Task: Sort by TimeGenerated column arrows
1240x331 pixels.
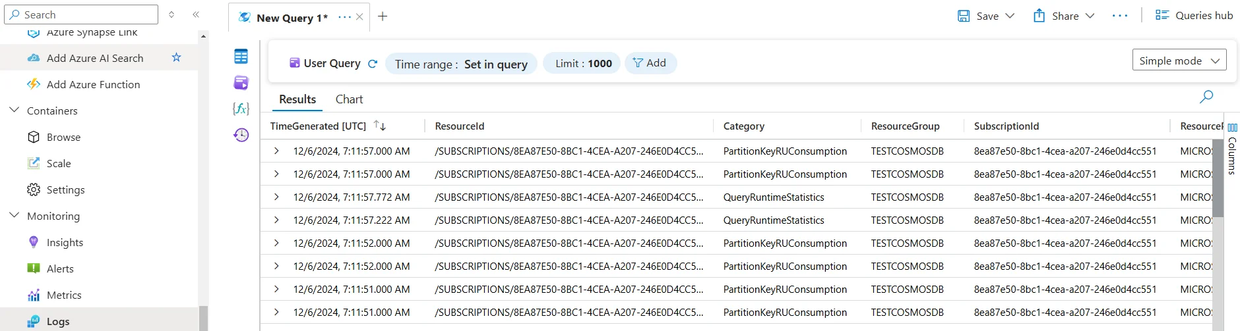Action: (x=379, y=126)
